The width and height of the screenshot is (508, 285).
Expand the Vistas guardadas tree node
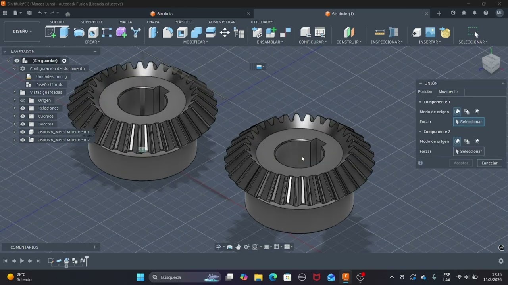pos(15,92)
